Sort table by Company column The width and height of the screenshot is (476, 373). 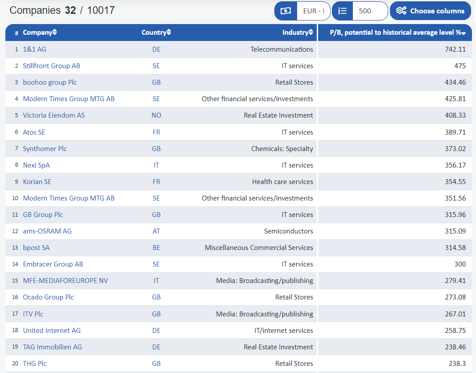40,33
